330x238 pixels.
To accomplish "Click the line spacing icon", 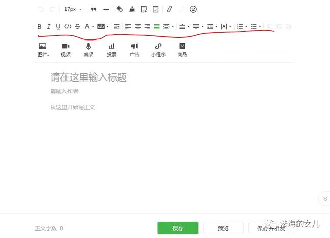I will (210, 27).
